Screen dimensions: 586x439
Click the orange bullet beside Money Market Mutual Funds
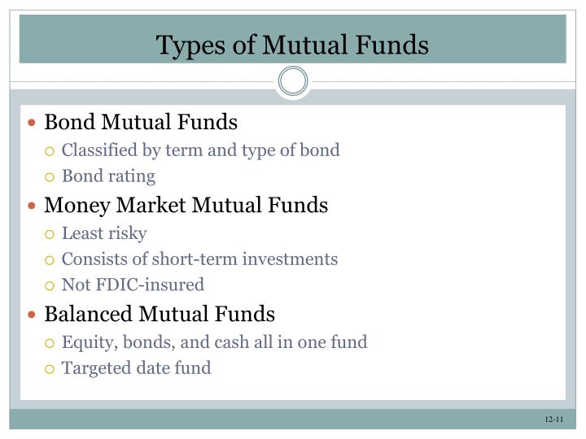32,206
